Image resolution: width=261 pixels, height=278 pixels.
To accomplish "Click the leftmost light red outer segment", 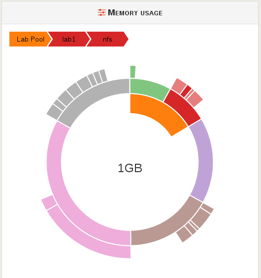I will 179,86.
